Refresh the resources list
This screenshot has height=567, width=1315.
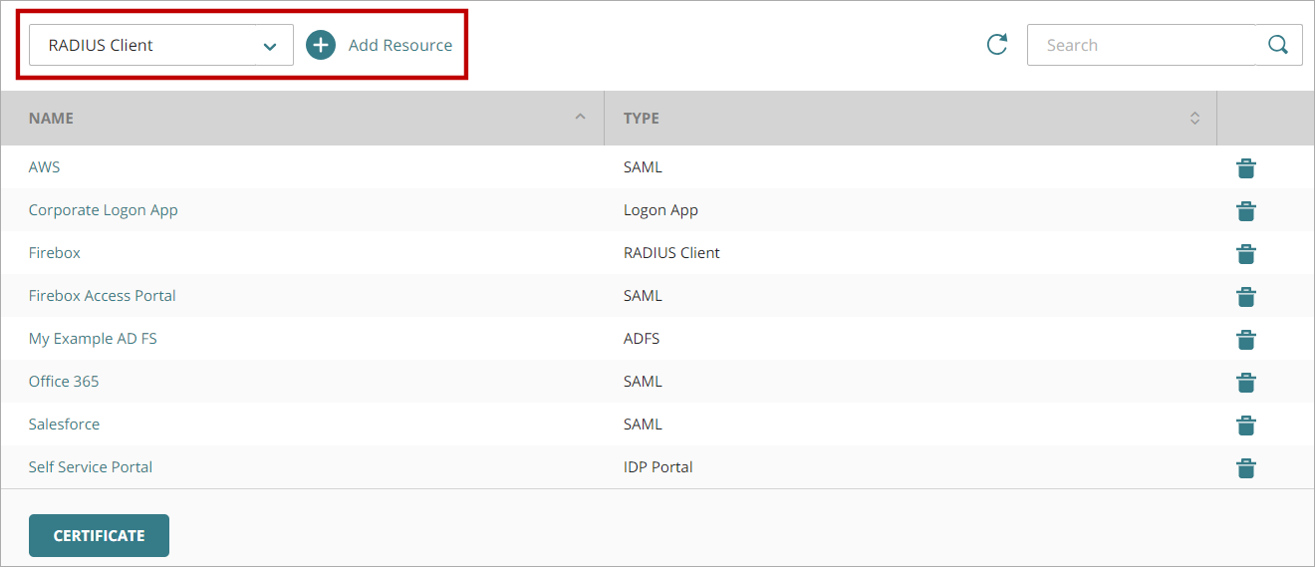tap(996, 45)
